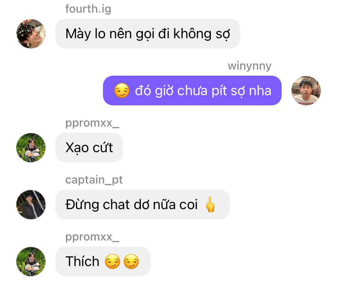Viewport: 337px width, 284px height.
Task: Select the "Đừng chat dơ nữa coi" message
Action: point(142,204)
